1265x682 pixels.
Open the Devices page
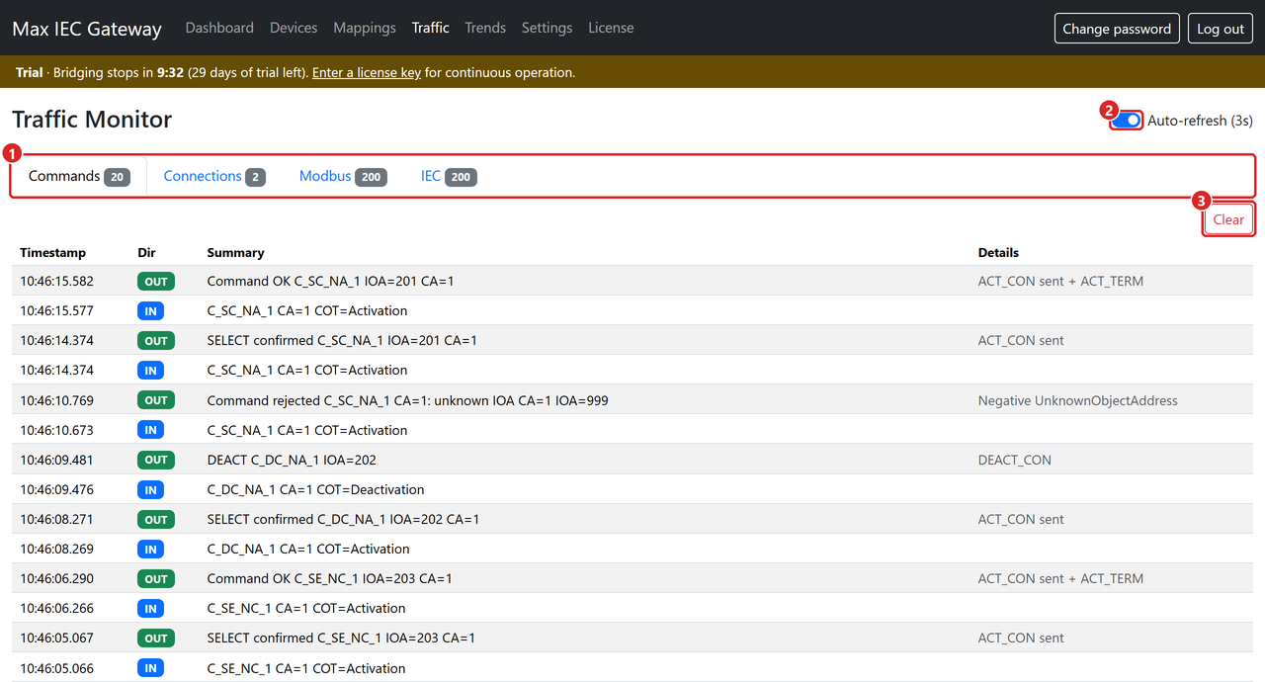294,28
